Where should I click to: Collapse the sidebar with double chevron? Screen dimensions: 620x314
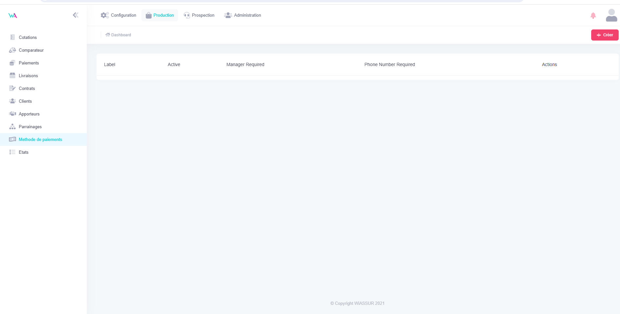(x=76, y=15)
